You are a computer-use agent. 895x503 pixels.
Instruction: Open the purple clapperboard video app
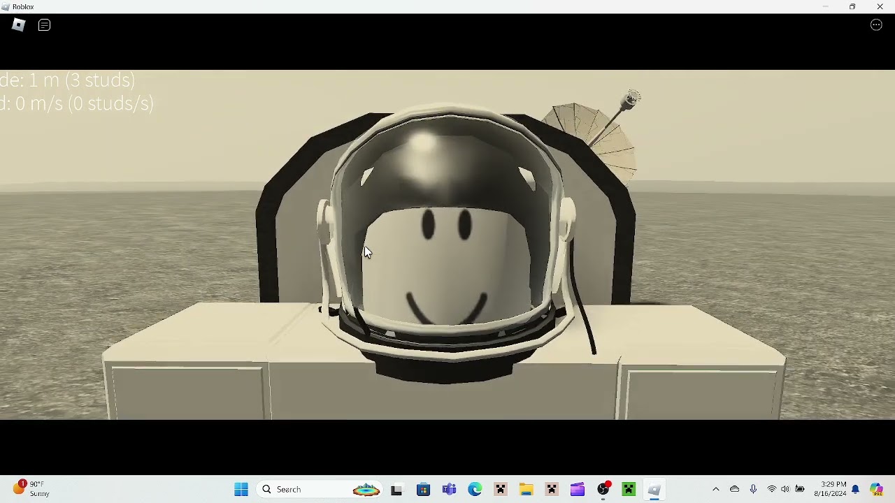(578, 490)
